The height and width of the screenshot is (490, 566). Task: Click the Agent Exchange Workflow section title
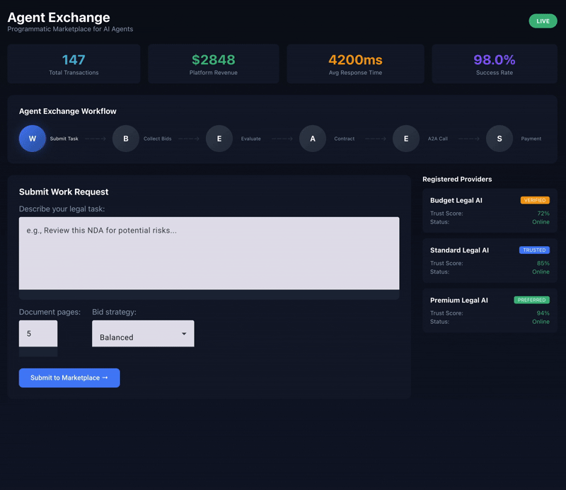(x=67, y=111)
